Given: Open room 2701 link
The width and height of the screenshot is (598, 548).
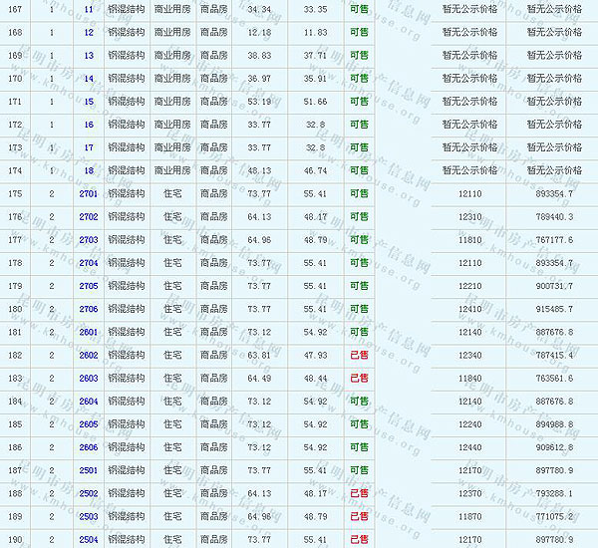Looking at the screenshot, I should [89, 194].
